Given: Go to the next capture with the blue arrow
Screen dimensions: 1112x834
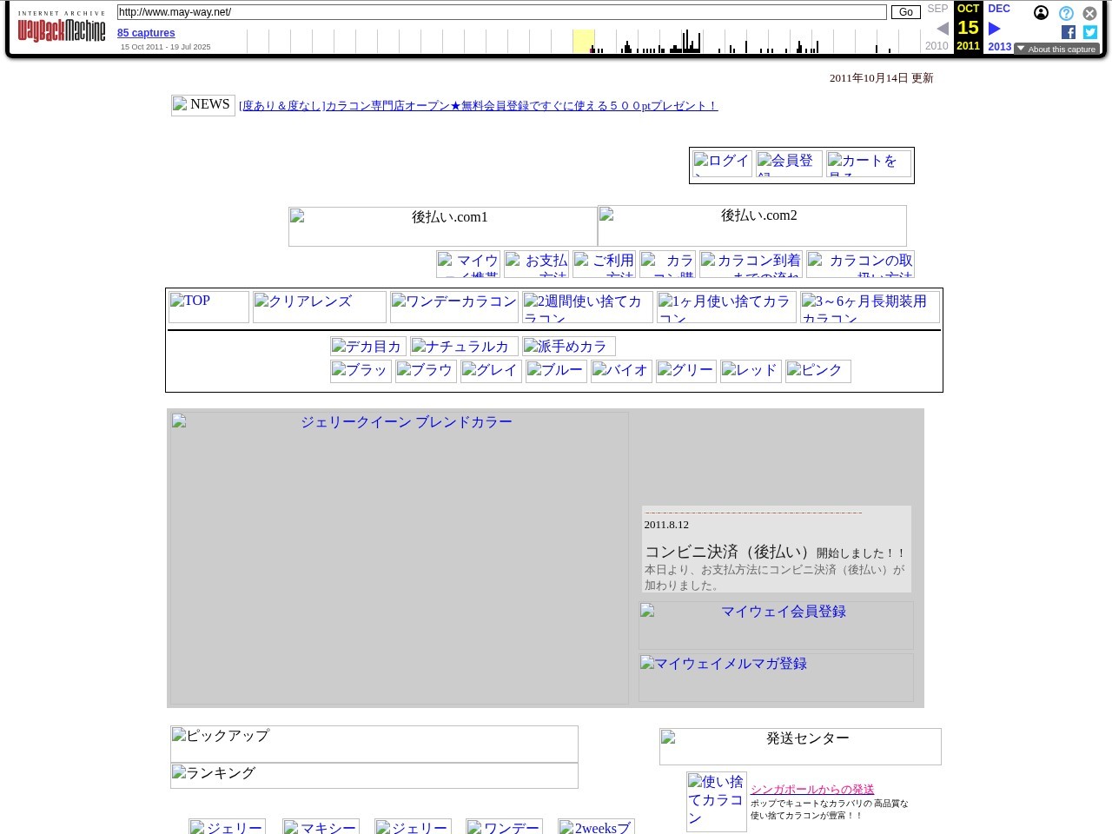Looking at the screenshot, I should click(x=995, y=28).
